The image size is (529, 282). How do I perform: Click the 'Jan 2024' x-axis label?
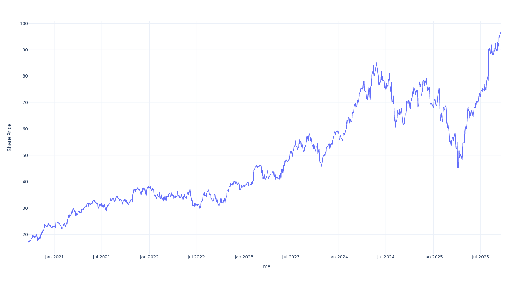(x=339, y=257)
